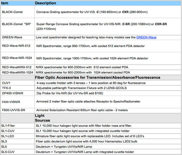Click the Miniature fiber optic light source description
The width and height of the screenshot is (182, 155).
point(90,136)
